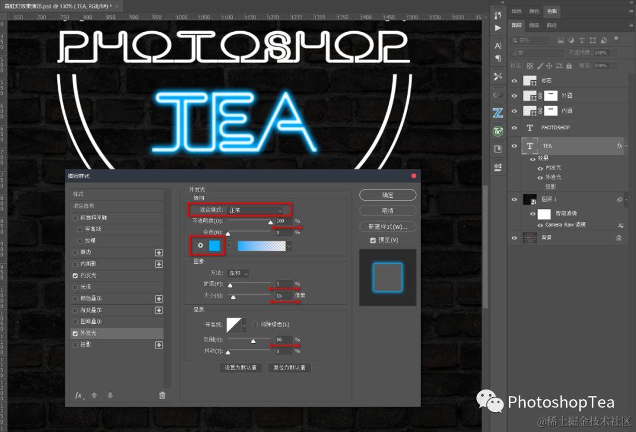Click the 确定 button
This screenshot has width=636, height=432.
[387, 195]
